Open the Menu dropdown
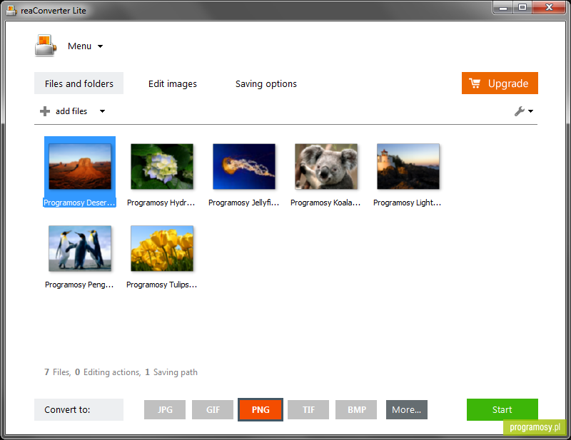This screenshot has height=440, width=571. pos(85,46)
